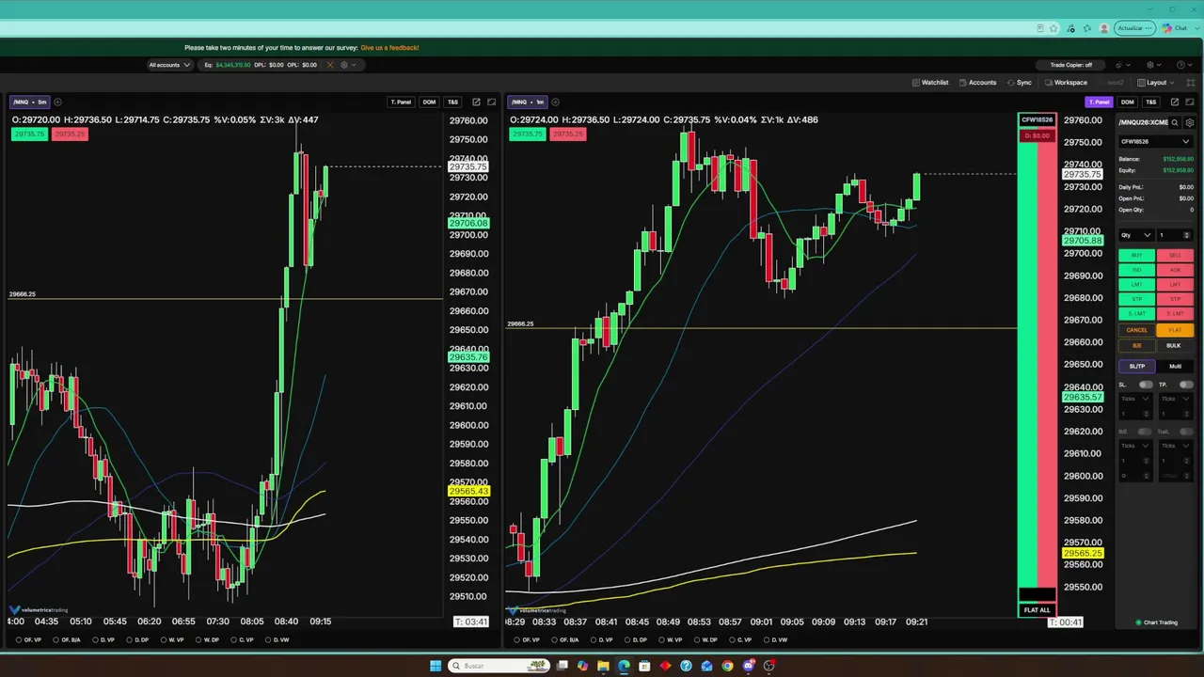Click the red SELL market button
This screenshot has width=1204, height=677.
pyautogui.click(x=1175, y=256)
